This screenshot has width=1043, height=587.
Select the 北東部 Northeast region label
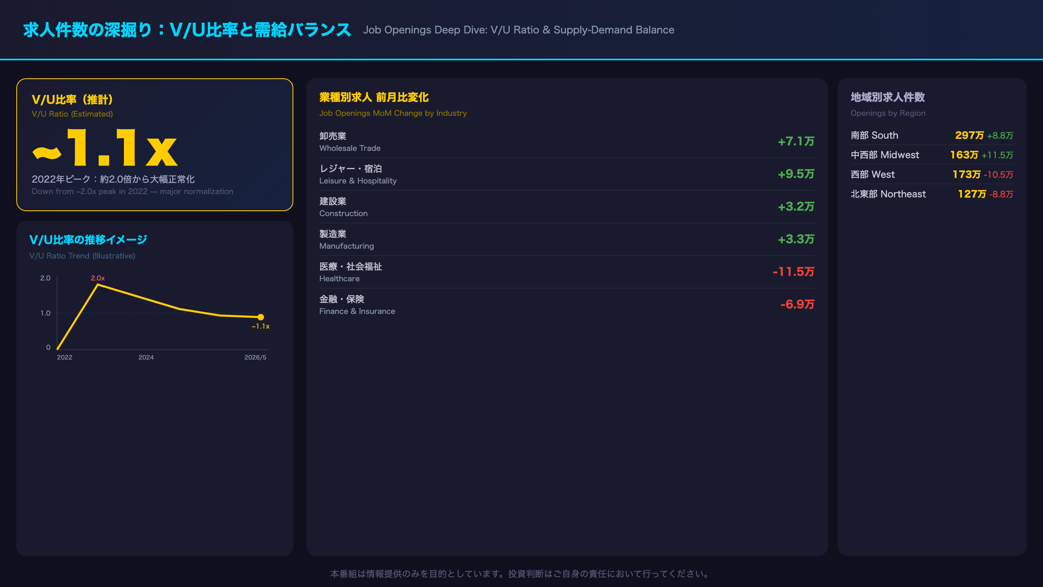coord(888,194)
